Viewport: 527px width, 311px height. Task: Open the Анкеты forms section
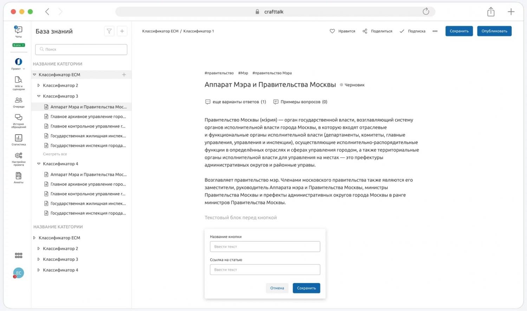pos(18,177)
